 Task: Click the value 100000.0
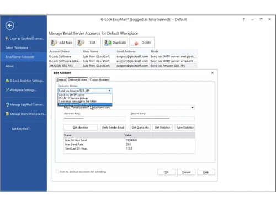(131, 140)
